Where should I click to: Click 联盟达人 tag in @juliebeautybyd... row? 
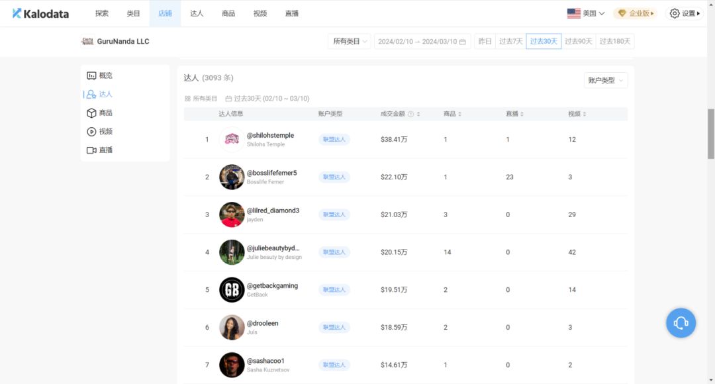pyautogui.click(x=334, y=252)
